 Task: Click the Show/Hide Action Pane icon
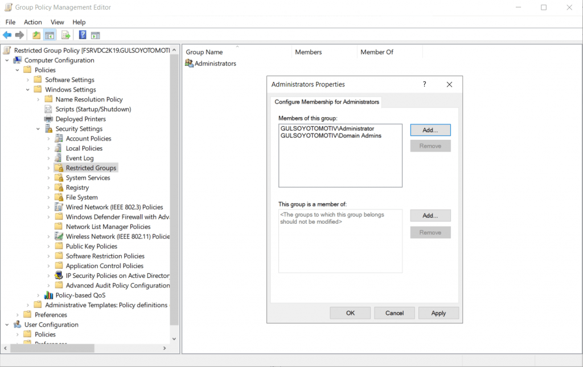95,35
